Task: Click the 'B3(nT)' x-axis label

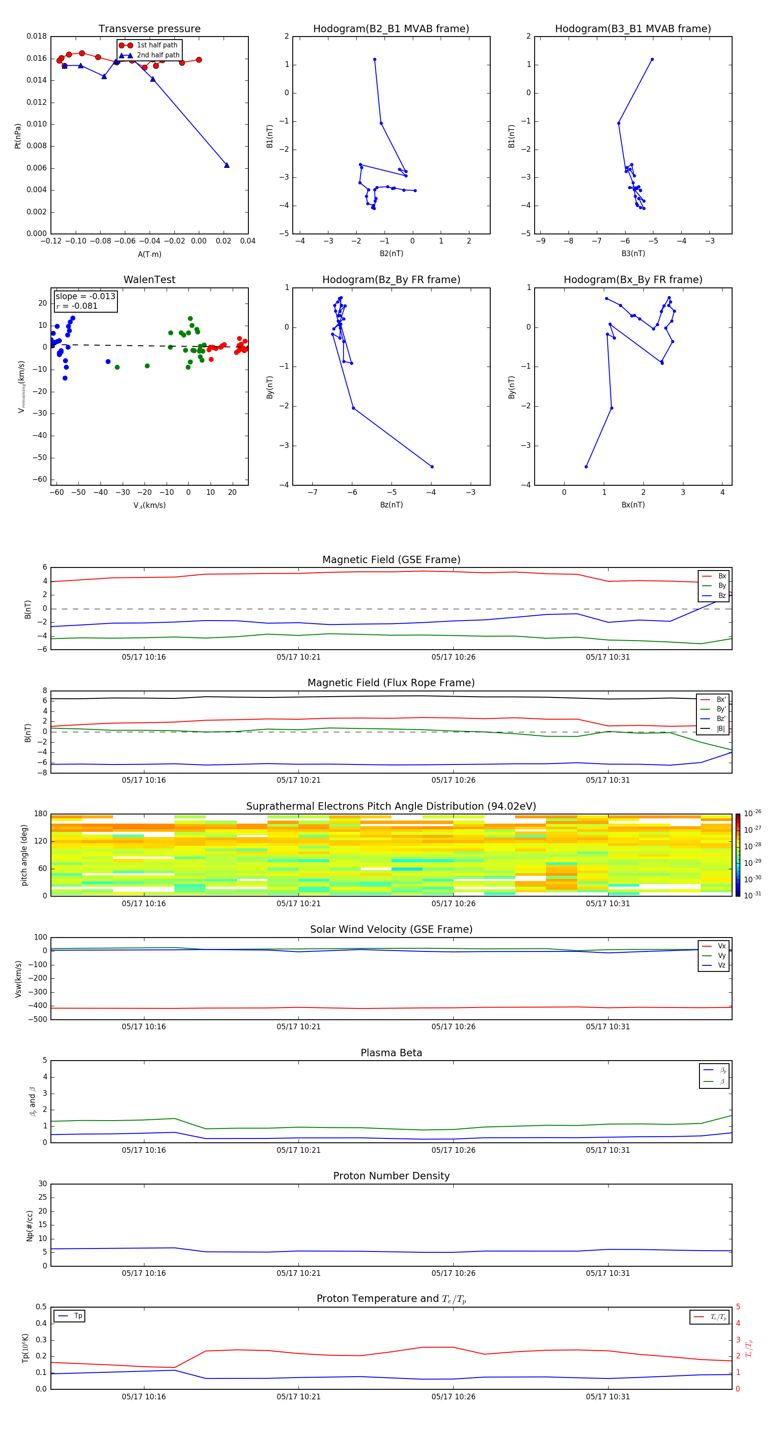Action: (633, 254)
